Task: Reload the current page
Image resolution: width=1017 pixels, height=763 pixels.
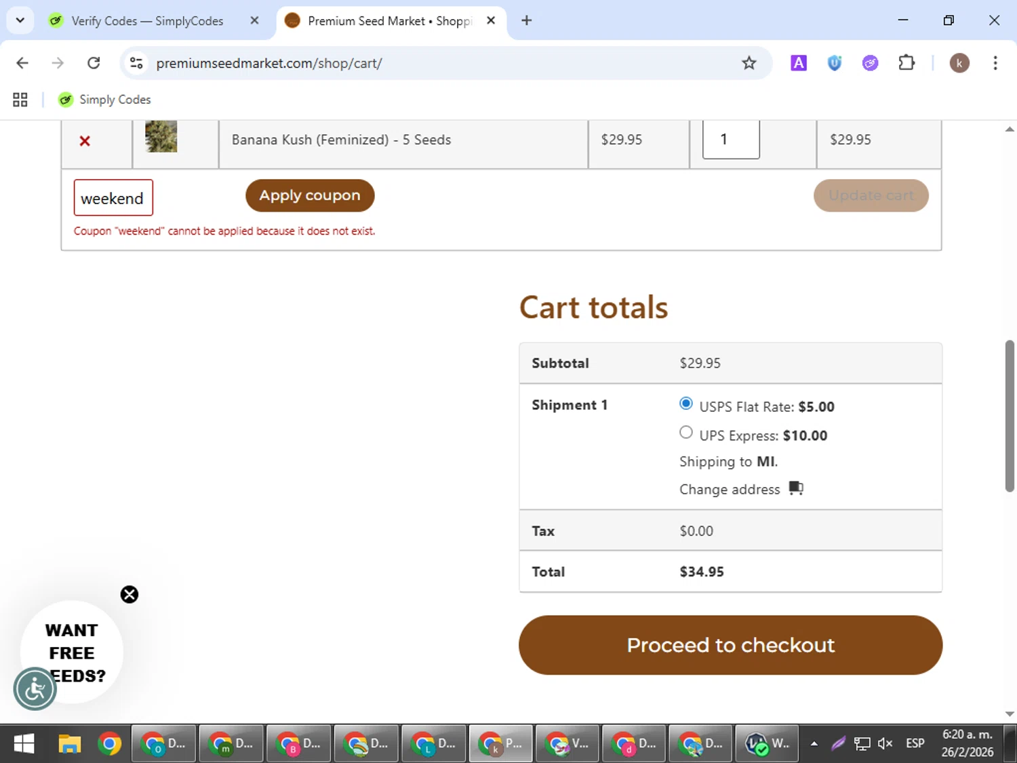Action: (x=94, y=63)
